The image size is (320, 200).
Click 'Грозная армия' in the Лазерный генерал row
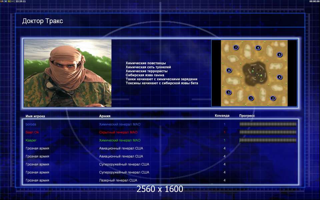[x=37, y=180]
